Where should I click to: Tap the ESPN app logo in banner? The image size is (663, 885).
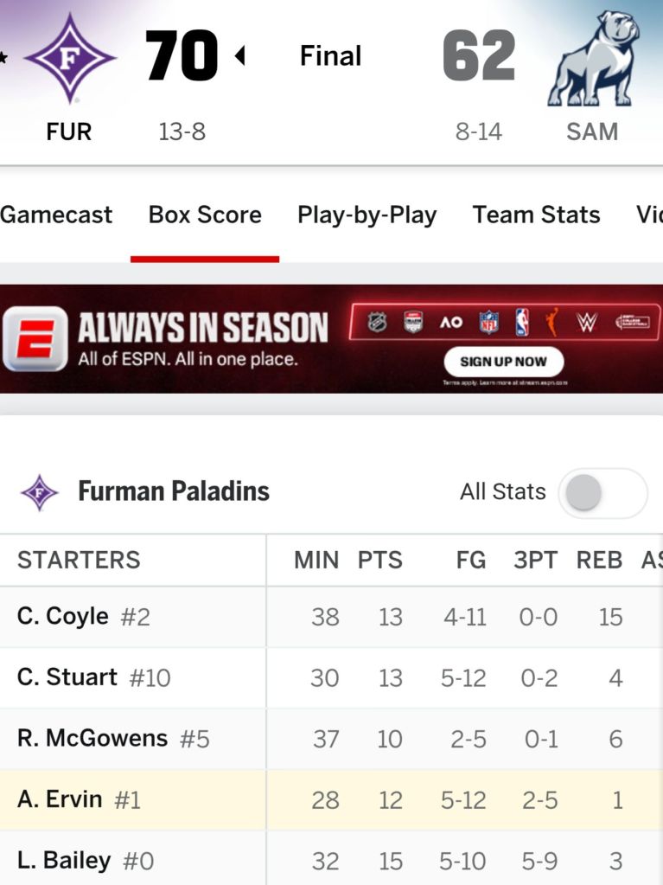tap(35, 338)
